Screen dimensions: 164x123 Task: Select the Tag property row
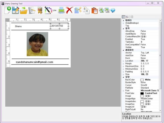pyautogui.click(x=141, y=26)
